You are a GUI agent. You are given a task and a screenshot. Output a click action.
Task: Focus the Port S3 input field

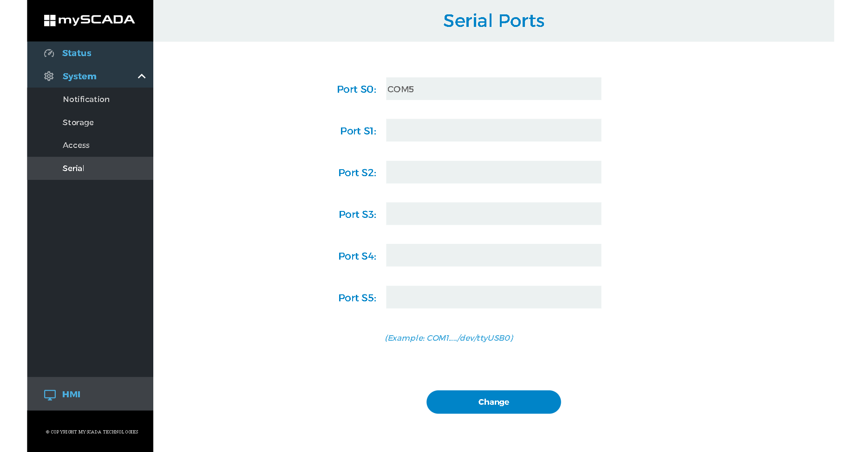493,214
